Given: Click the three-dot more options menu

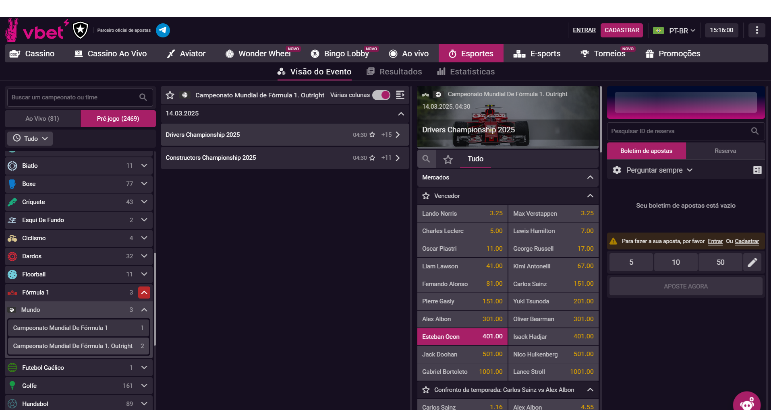Looking at the screenshot, I should coord(756,30).
